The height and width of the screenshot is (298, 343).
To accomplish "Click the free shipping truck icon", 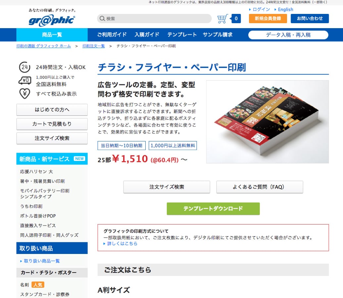I will tap(24, 80).
